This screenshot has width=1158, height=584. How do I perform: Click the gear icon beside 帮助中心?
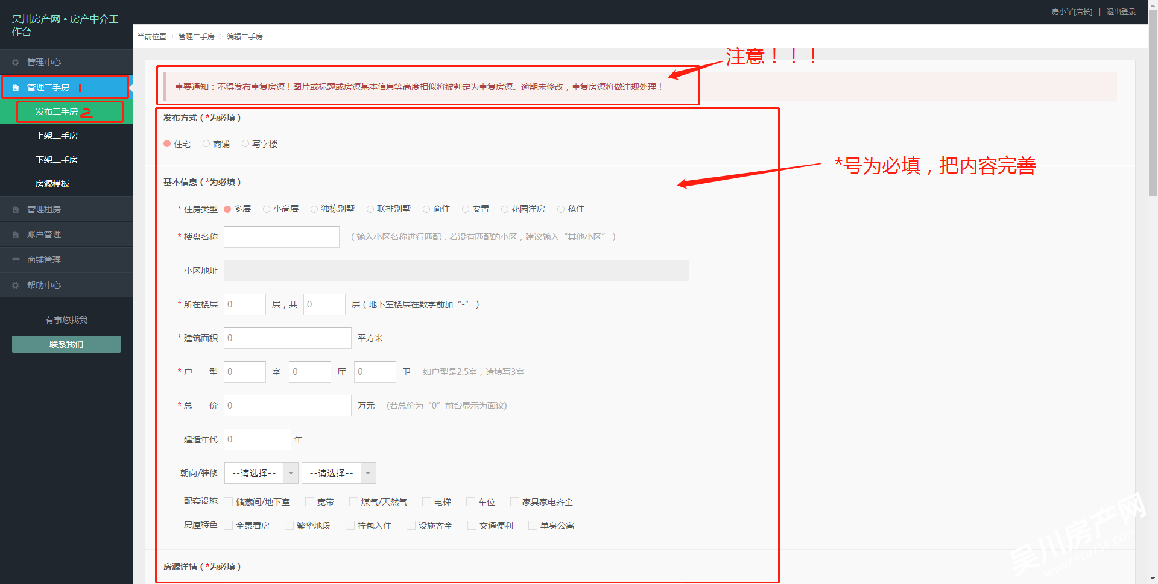click(16, 285)
